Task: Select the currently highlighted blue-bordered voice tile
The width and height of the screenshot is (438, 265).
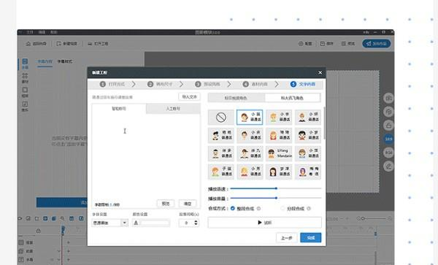Action: pos(250,118)
